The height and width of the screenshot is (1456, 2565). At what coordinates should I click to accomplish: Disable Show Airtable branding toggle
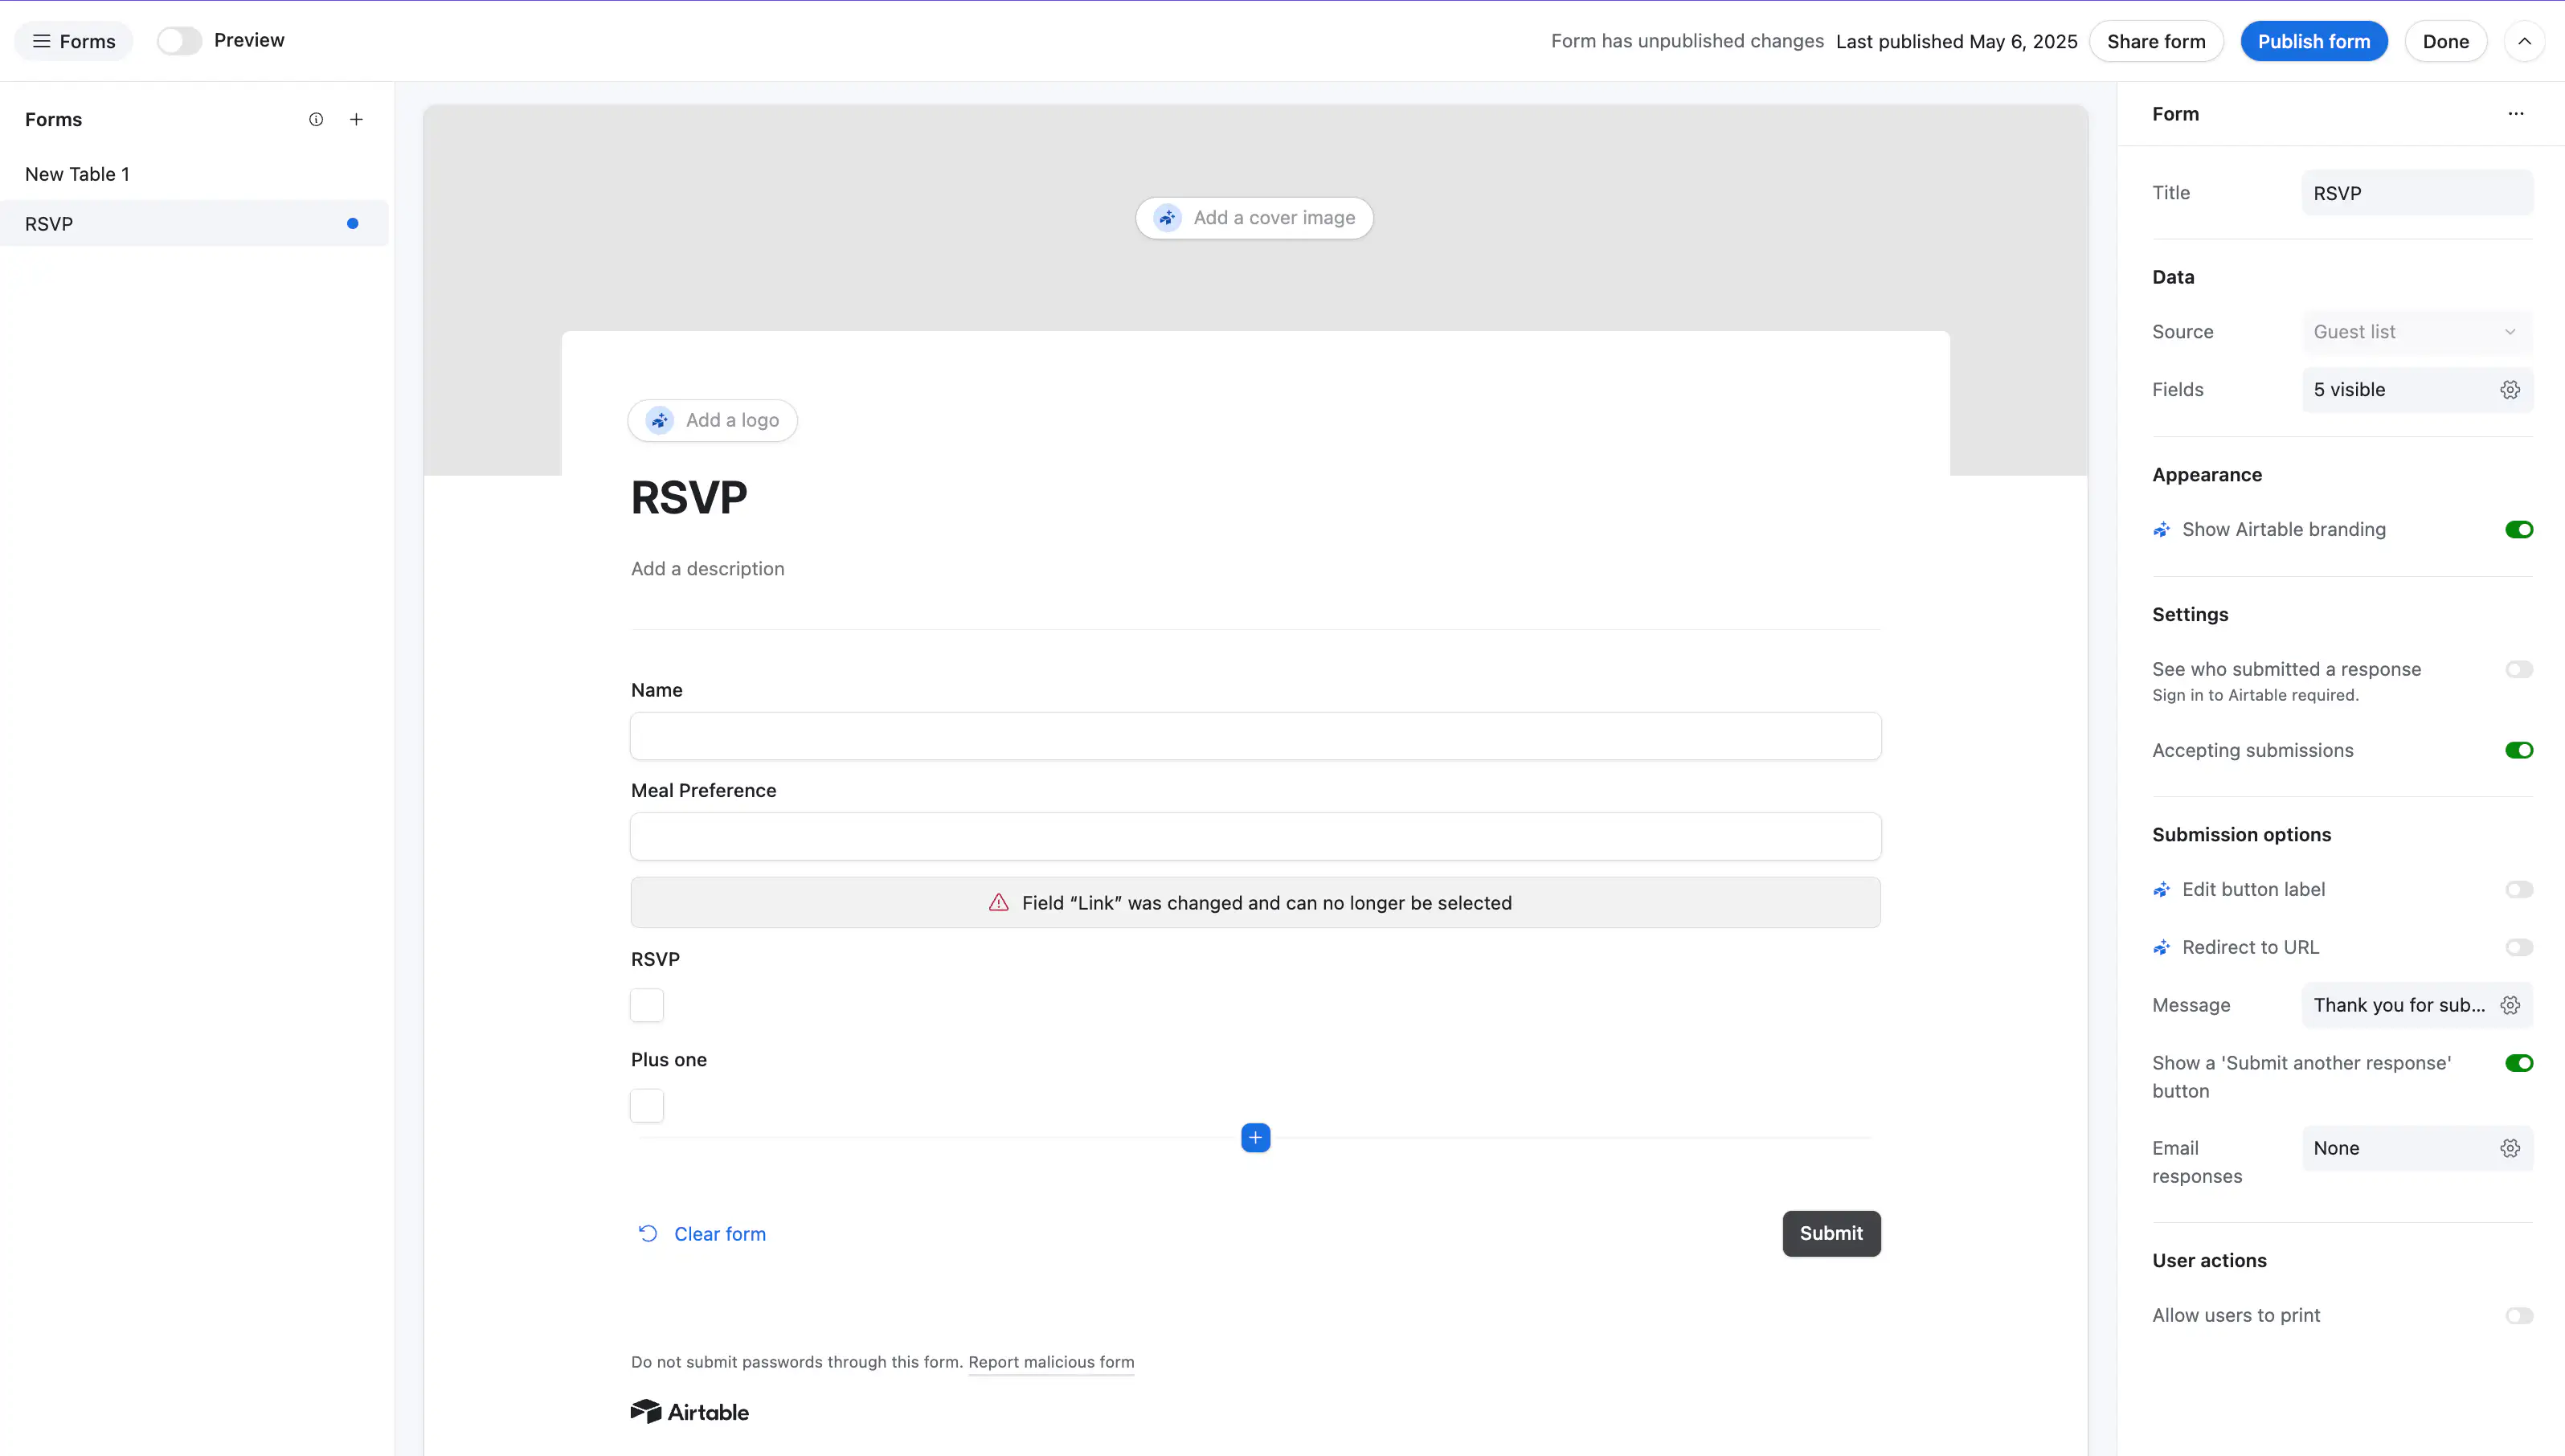(2519, 530)
